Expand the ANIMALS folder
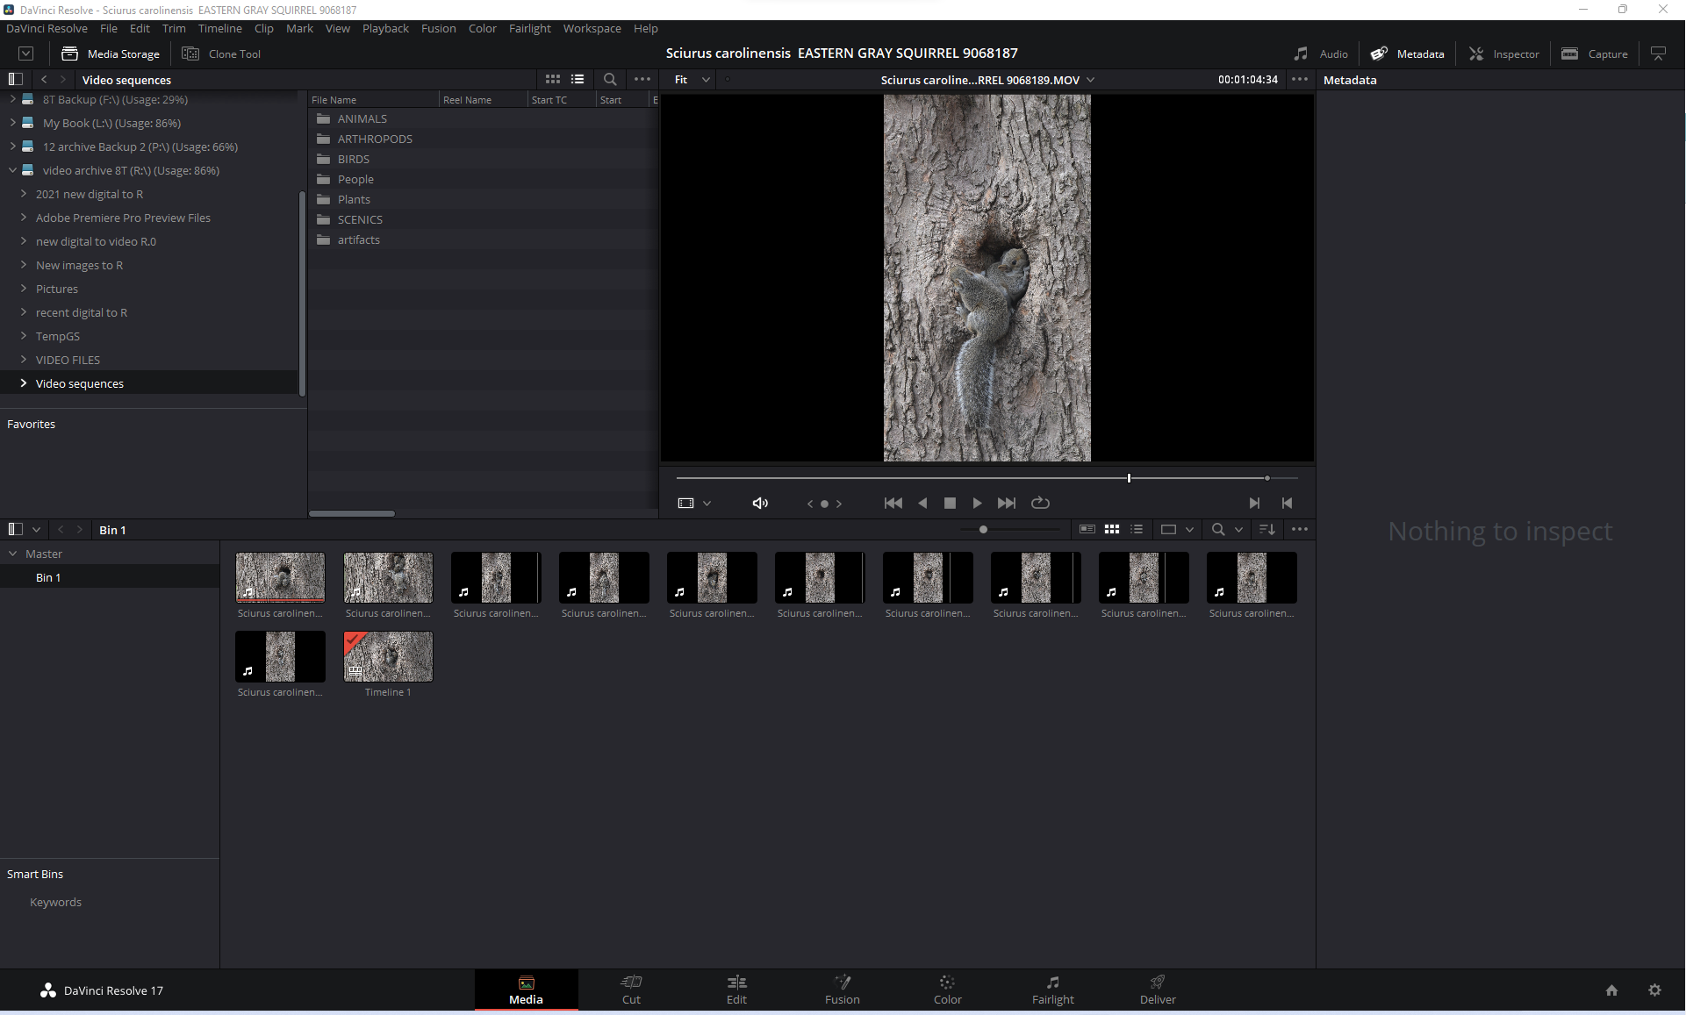The height and width of the screenshot is (1015, 1686). pyautogui.click(x=362, y=117)
